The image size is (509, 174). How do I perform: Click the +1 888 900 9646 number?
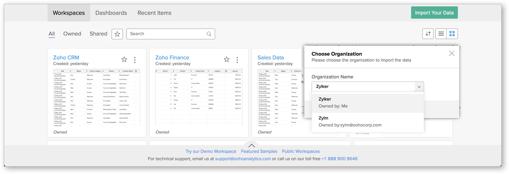click(339, 159)
